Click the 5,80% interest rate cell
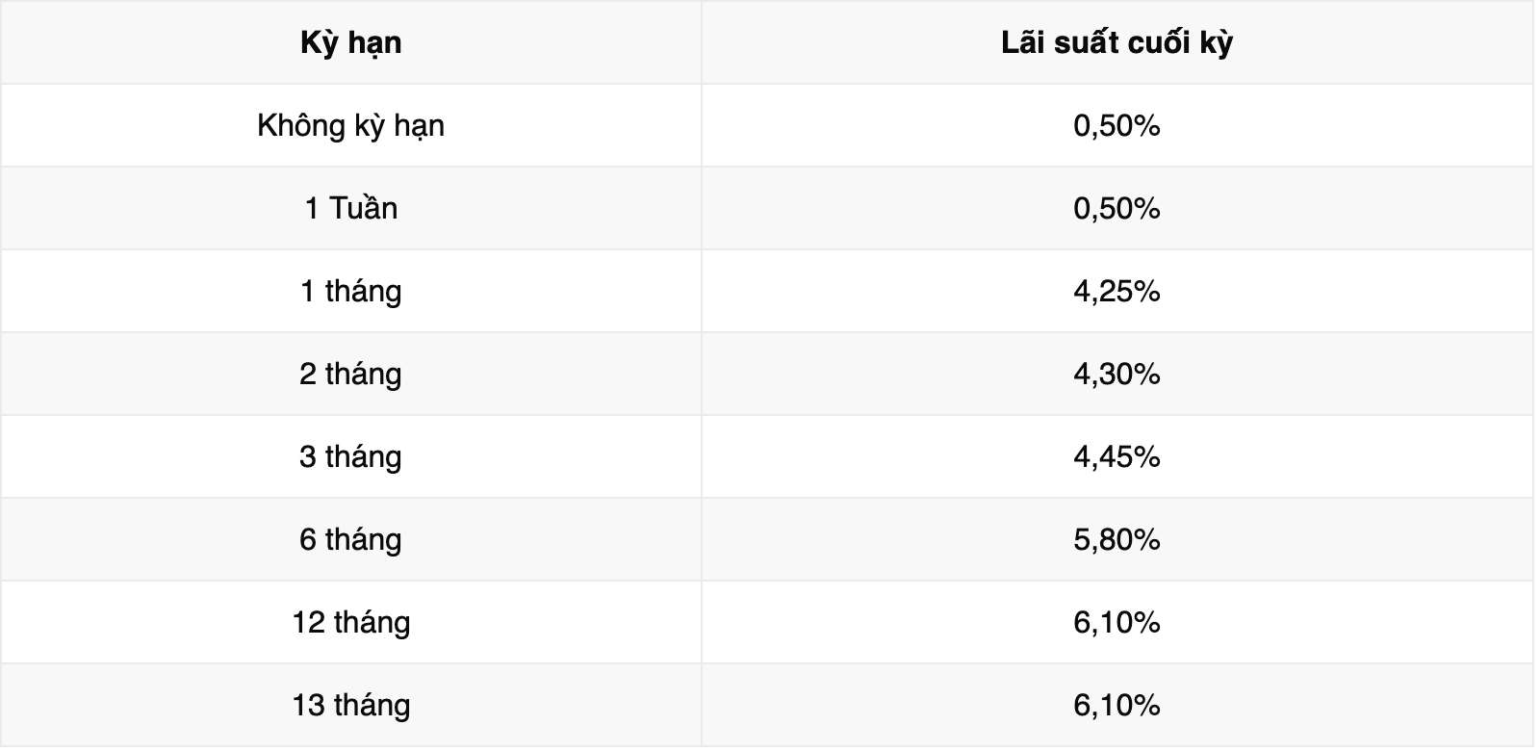The height and width of the screenshot is (751, 1540). pyautogui.click(x=1116, y=540)
